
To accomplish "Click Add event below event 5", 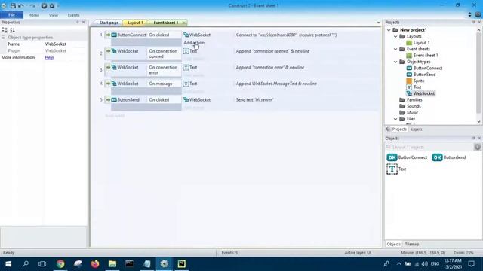I will pos(115,116).
